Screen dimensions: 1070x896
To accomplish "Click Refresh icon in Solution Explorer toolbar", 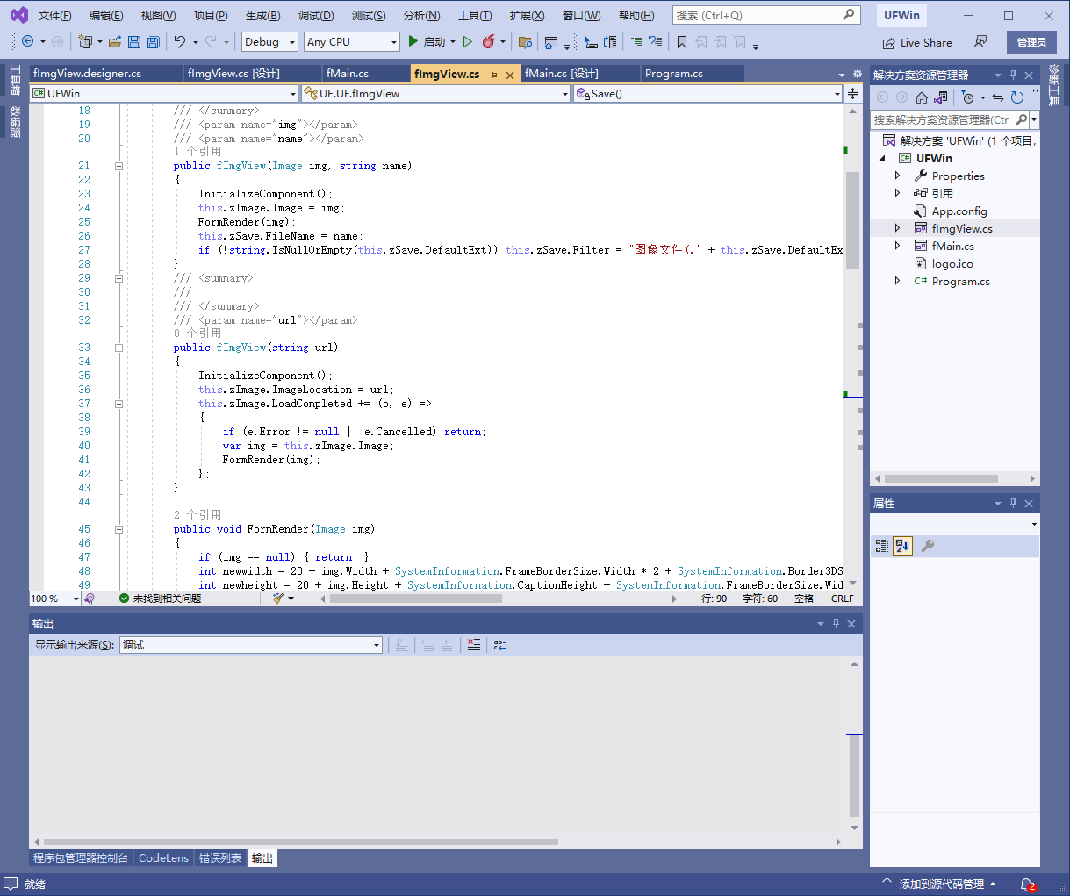I will [1016, 97].
